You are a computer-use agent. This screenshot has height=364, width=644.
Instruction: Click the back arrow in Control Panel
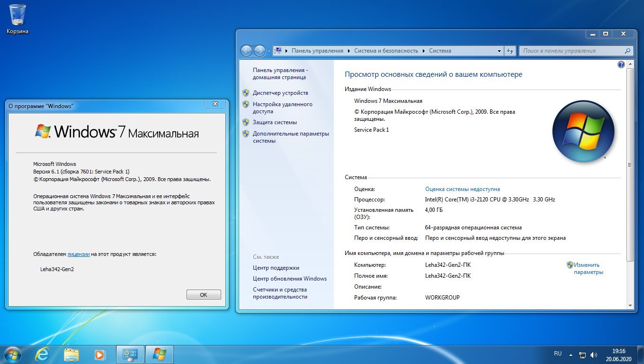246,51
